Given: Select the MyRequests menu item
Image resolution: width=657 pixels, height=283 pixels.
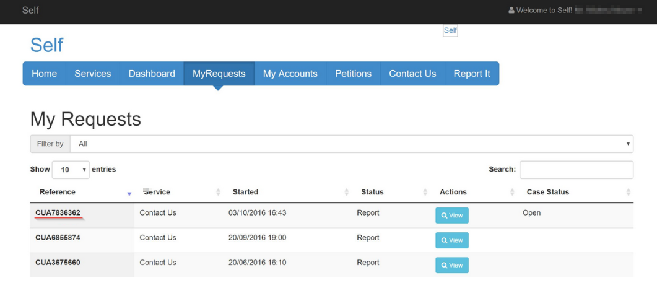Looking at the screenshot, I should pyautogui.click(x=219, y=74).
